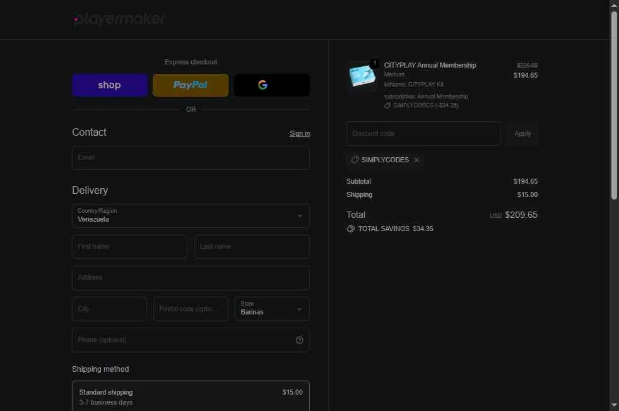Select the TOTAL SAVINGS tag icon
This screenshot has width=619, height=411.
point(351,229)
